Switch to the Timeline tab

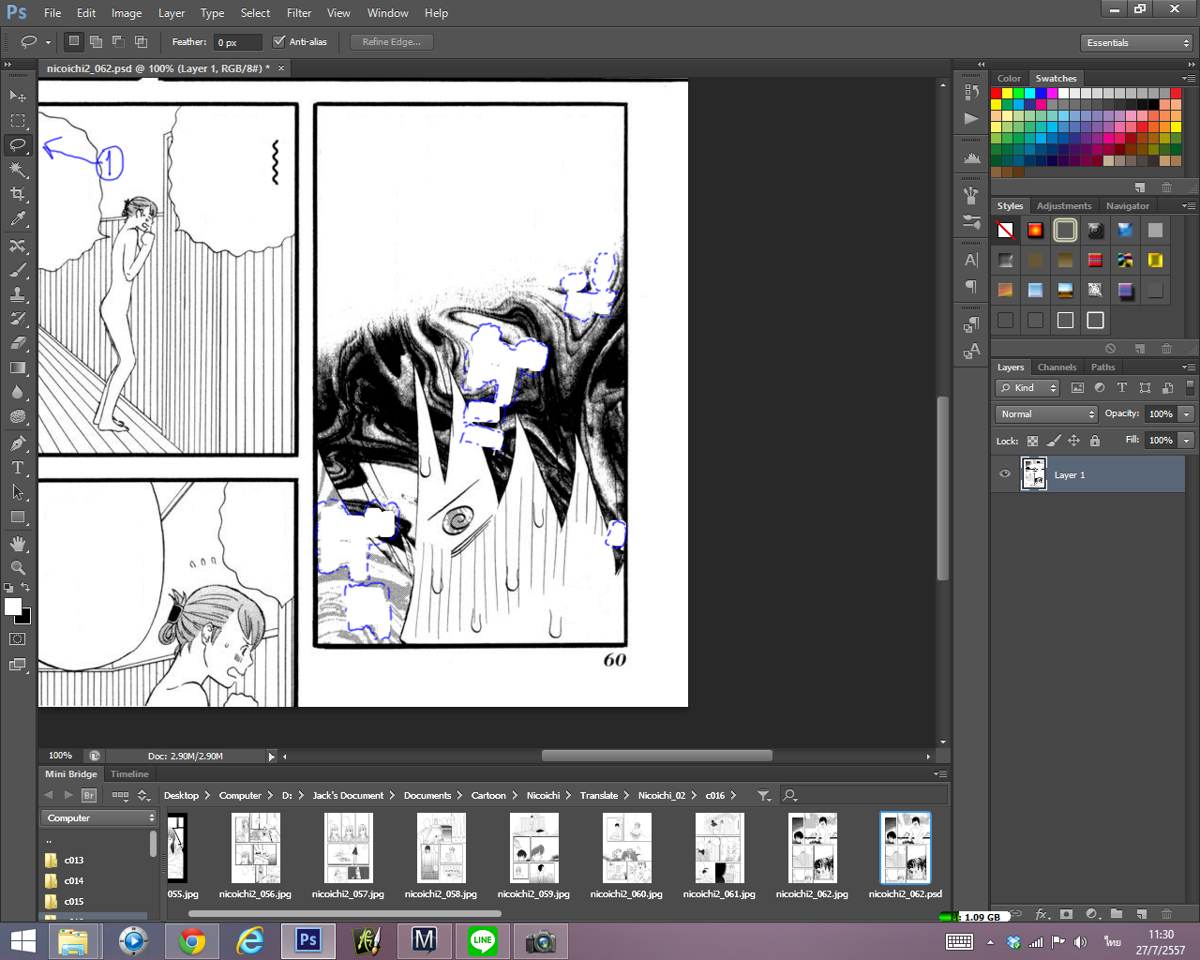pos(129,774)
